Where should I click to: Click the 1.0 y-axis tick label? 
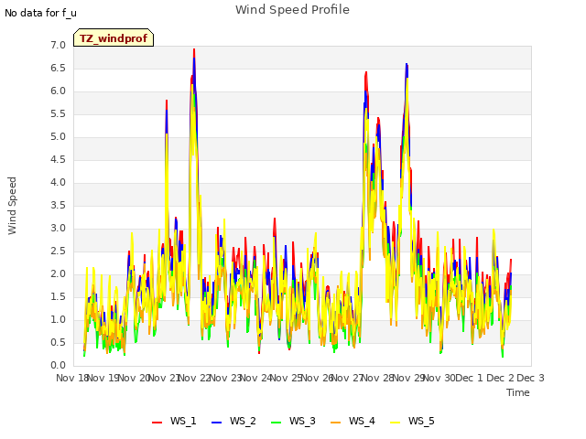(58, 319)
